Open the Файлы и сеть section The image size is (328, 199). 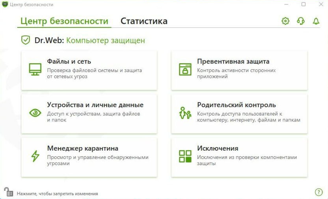pyautogui.click(x=89, y=70)
